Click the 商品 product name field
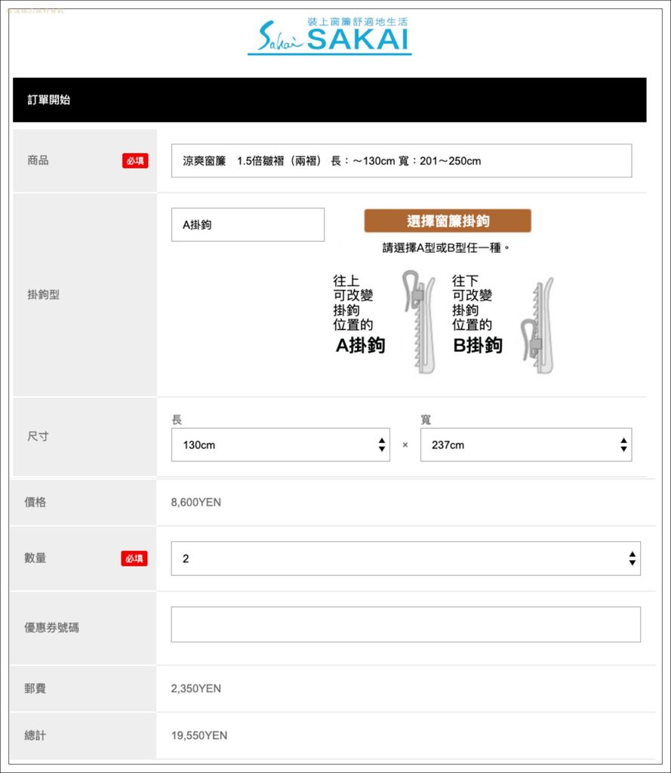Viewport: 671px width, 773px height. tap(402, 161)
